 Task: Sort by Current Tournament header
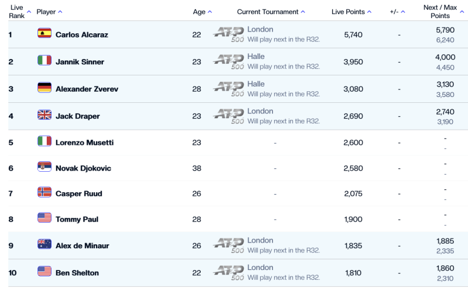[x=271, y=12]
